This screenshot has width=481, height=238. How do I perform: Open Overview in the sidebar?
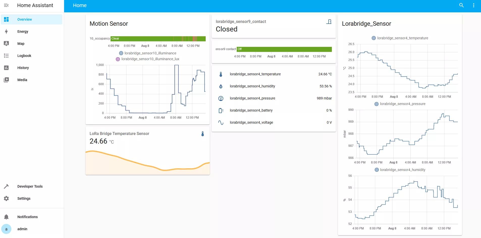[x=24, y=19]
